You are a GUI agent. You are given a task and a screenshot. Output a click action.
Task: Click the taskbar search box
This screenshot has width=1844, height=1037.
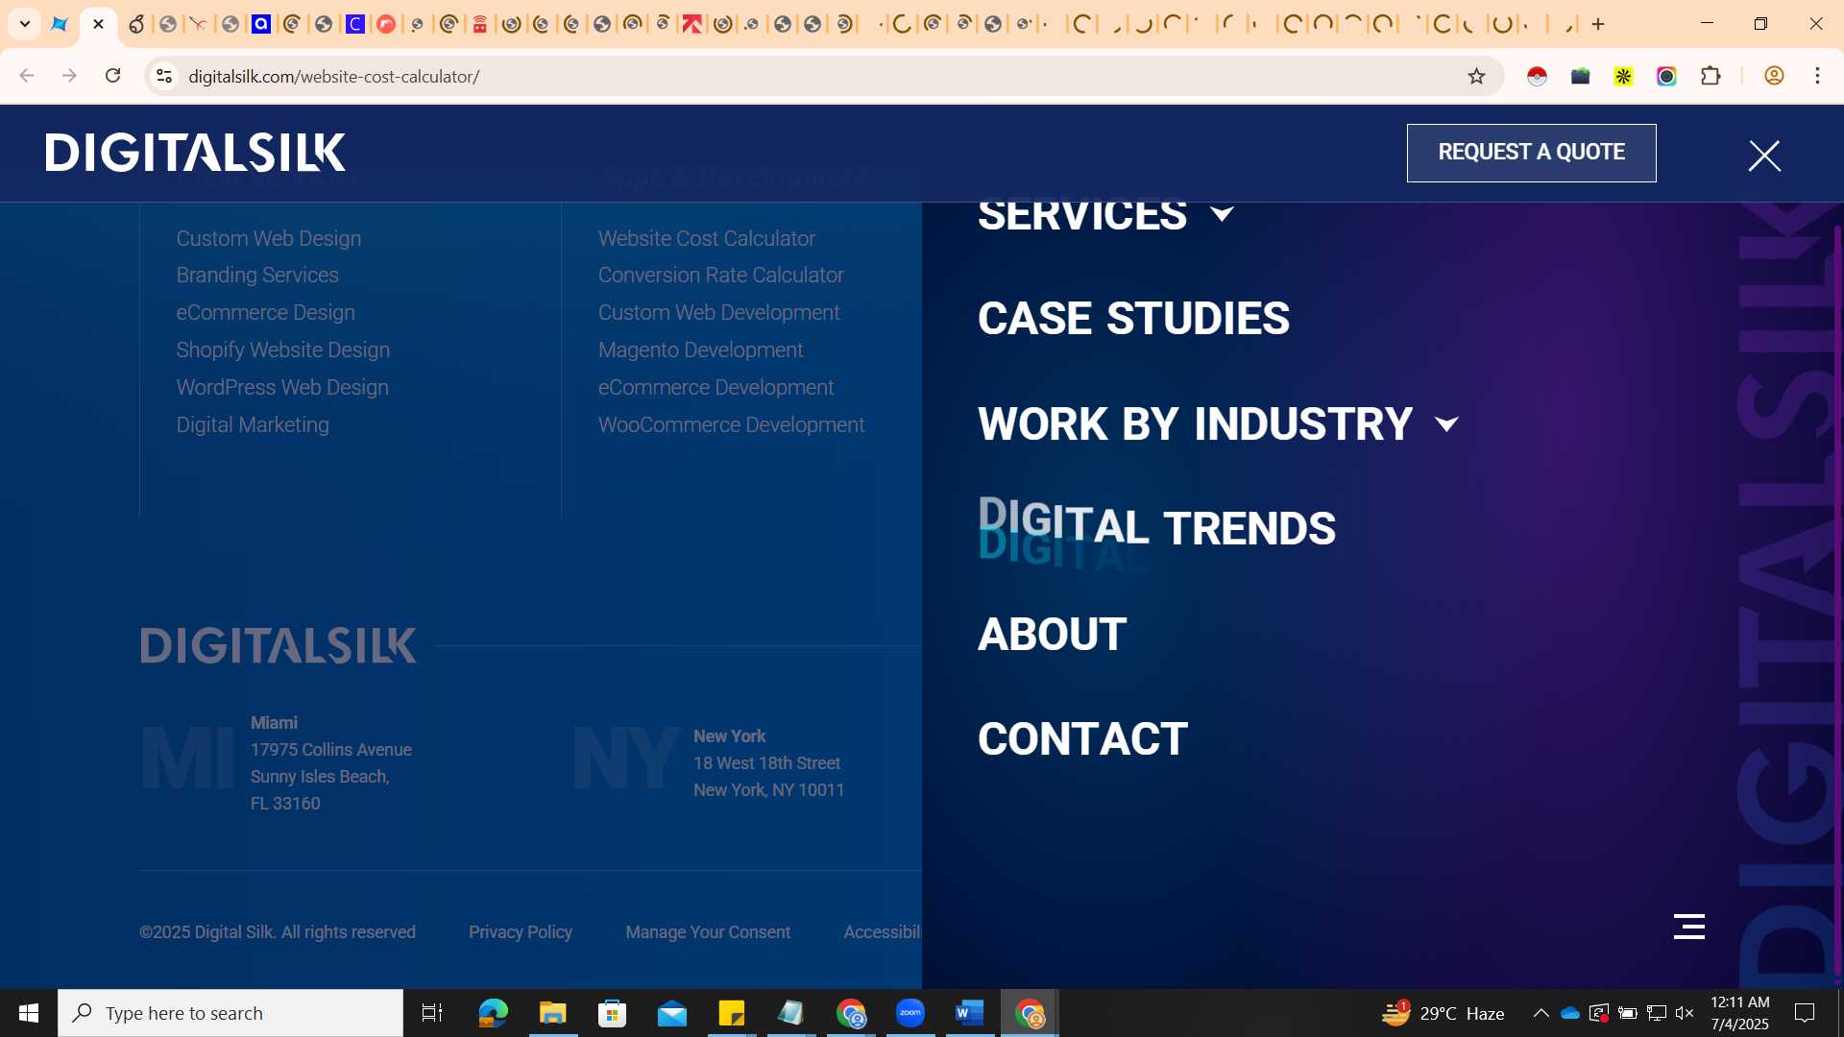230,1013
